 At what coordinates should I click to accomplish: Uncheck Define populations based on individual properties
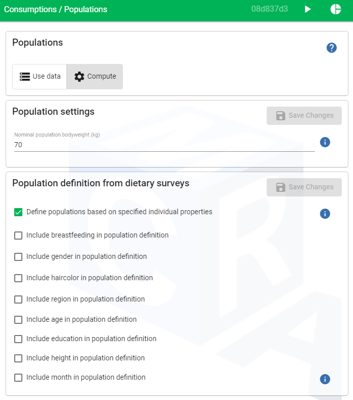[18, 212]
